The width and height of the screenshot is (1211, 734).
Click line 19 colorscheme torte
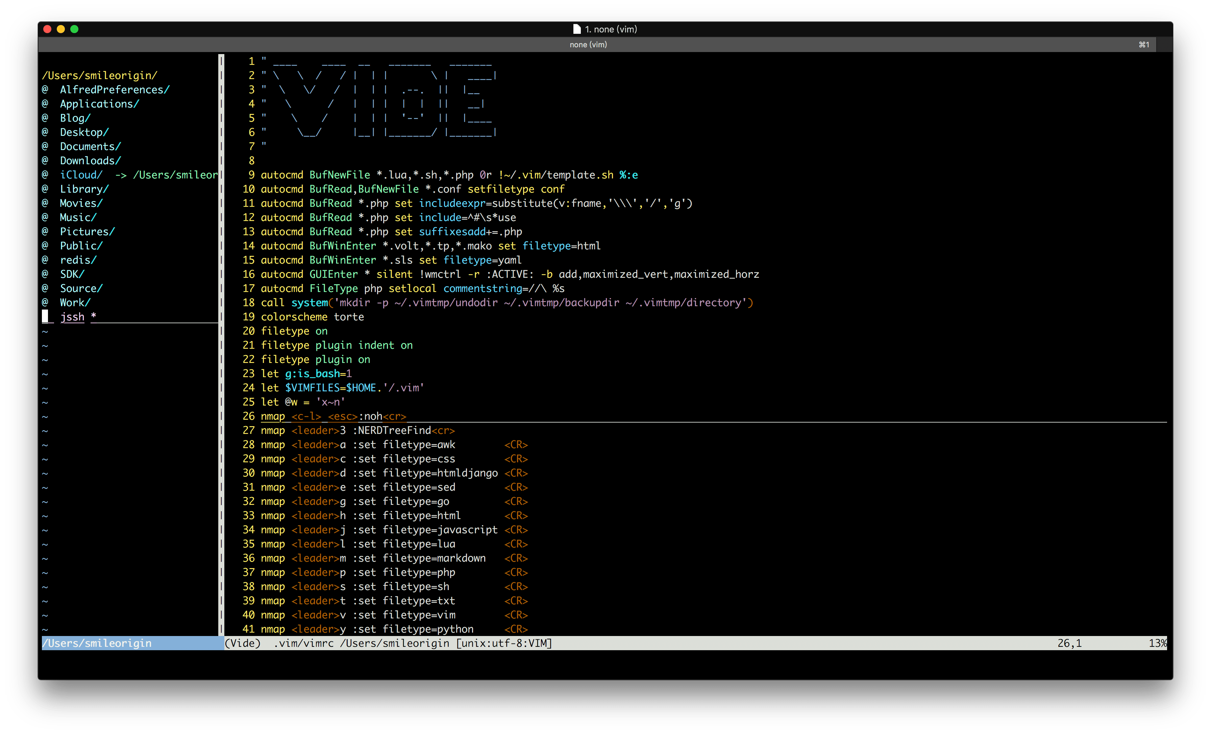[x=312, y=317]
